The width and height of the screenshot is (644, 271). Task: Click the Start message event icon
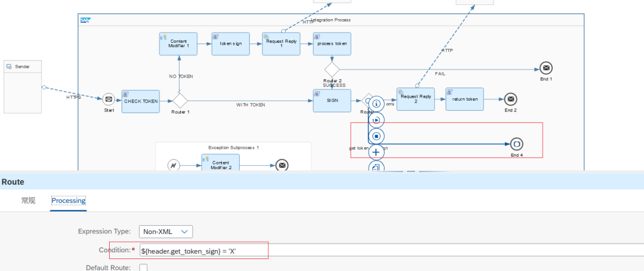[109, 99]
